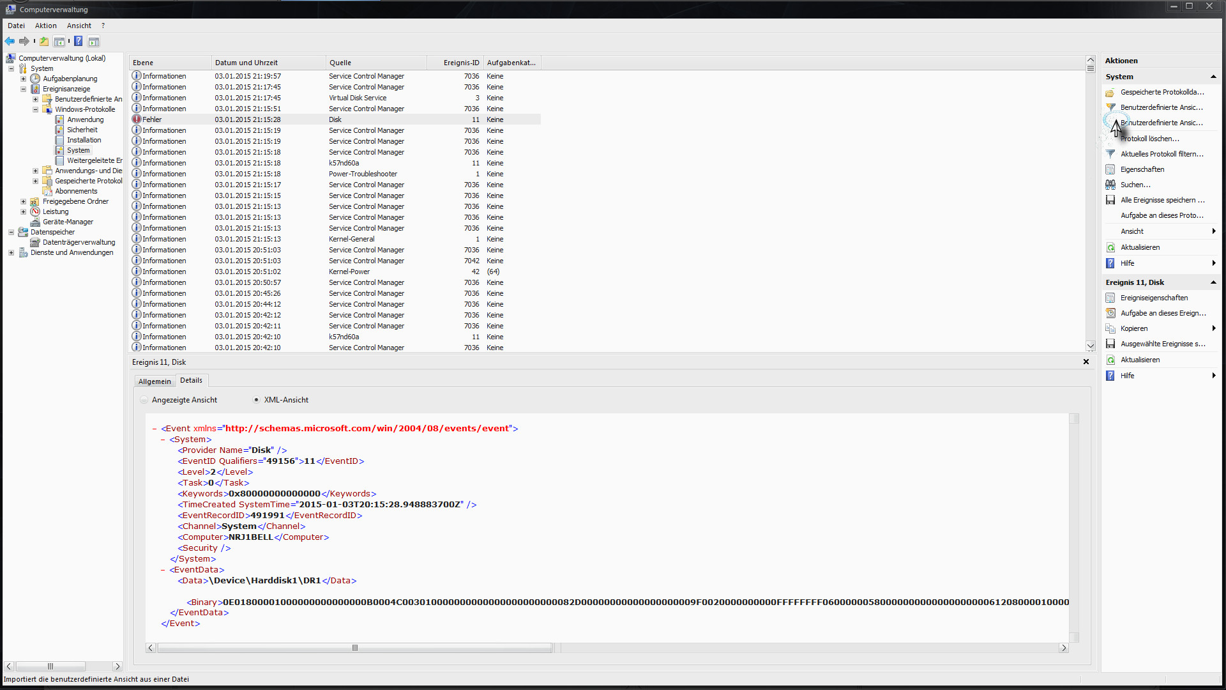Expand the Aufgabenplanung tree node
The image size is (1226, 690).
24,79
